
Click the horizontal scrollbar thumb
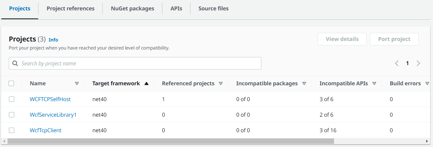[x=170, y=141]
